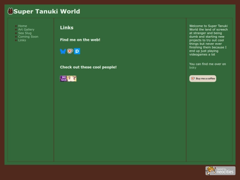The image size is (240, 180).
Task: Open the blue P icon link
Action: click(77, 51)
